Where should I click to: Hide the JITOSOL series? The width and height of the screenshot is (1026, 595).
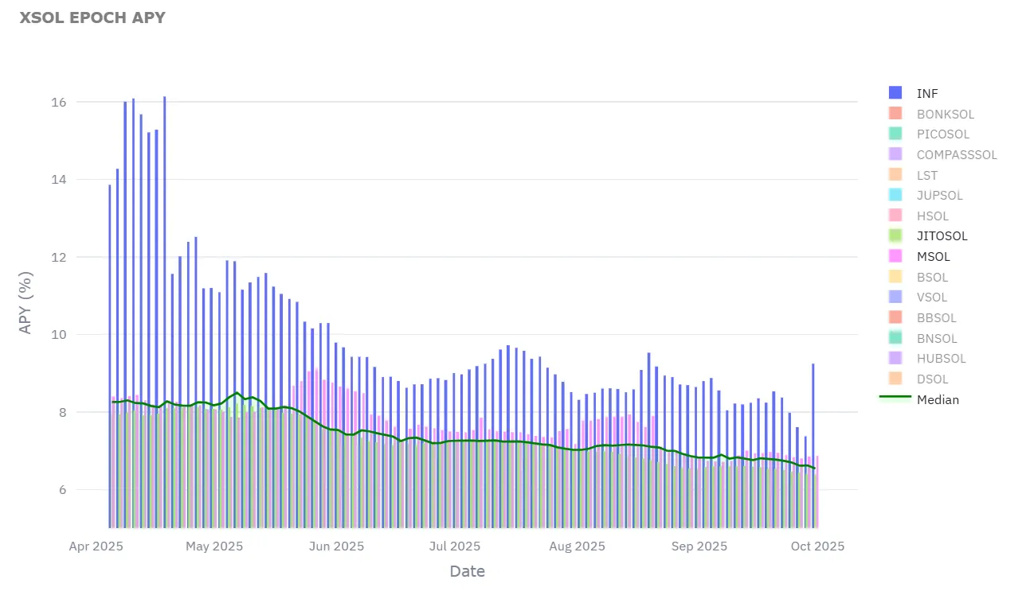click(942, 236)
